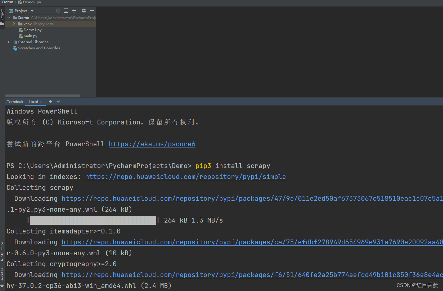Open the terminal tabs chevron menu
Image resolution: width=443 pixels, height=291 pixels.
(58, 101)
